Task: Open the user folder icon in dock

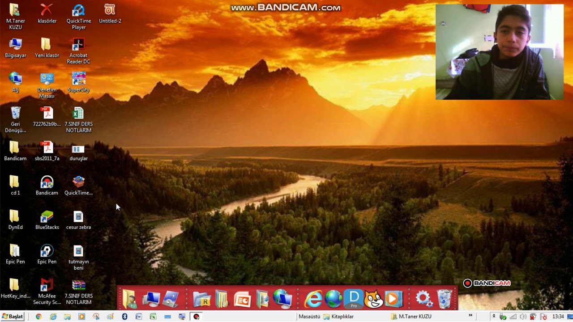Action: [x=130, y=299]
